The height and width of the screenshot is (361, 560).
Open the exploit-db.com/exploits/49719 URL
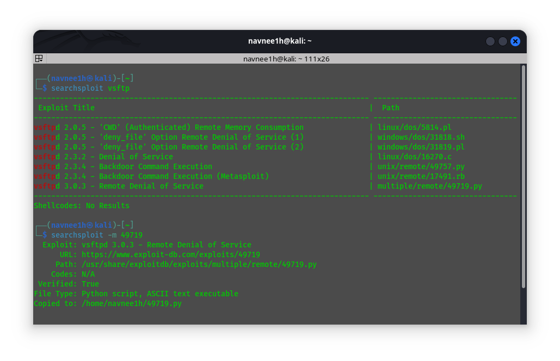click(x=171, y=254)
